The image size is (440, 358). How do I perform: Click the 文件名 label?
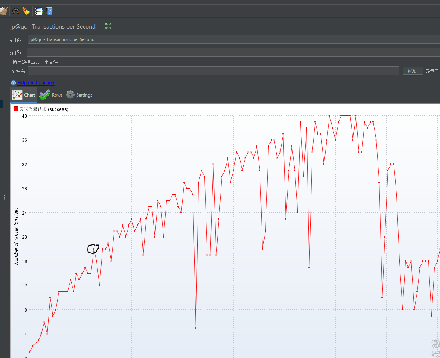click(18, 71)
